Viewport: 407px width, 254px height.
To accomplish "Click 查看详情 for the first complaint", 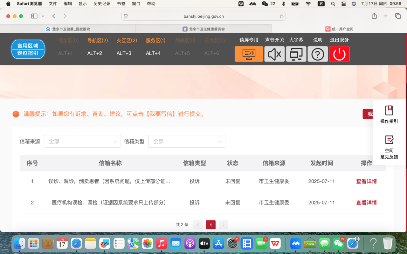I will click(366, 182).
